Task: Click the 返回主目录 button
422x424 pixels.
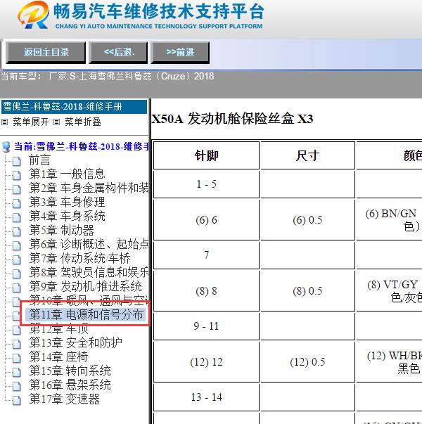Action: 46,53
